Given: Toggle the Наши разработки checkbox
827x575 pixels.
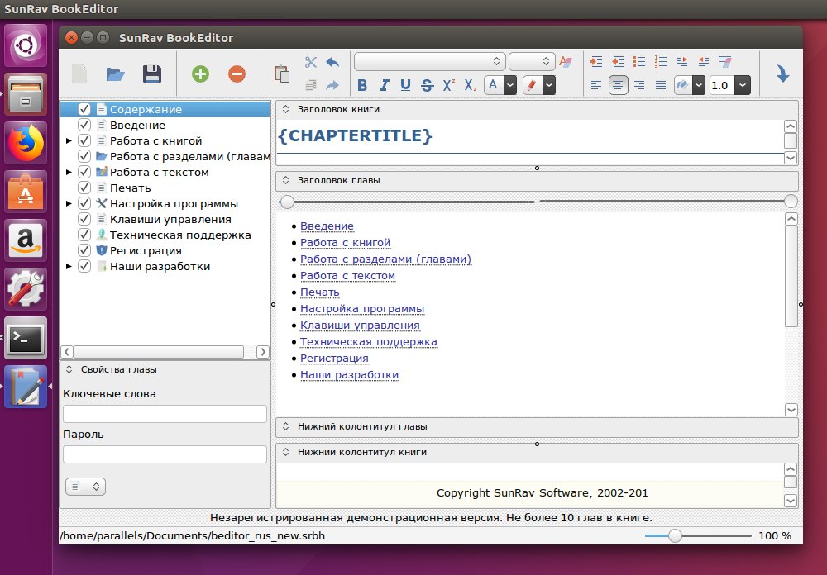Looking at the screenshot, I should (84, 266).
